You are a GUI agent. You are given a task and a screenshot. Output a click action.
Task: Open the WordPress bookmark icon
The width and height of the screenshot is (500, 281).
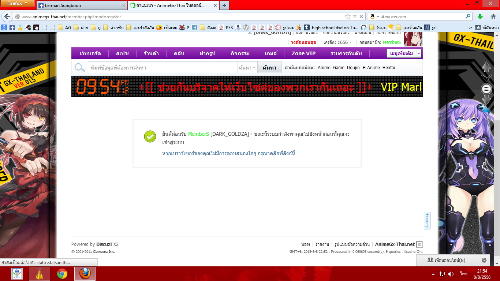pos(246,27)
